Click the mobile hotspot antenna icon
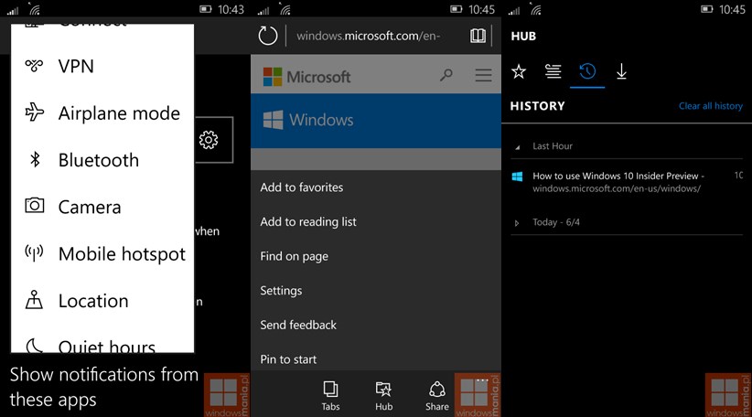The width and height of the screenshot is (752, 417). tap(34, 252)
